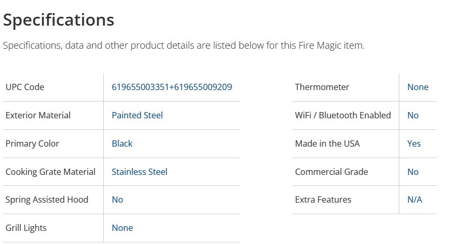This screenshot has height=244, width=457.
Task: Click the WiFi / Bluetooth Enabled label
Action: point(343,115)
